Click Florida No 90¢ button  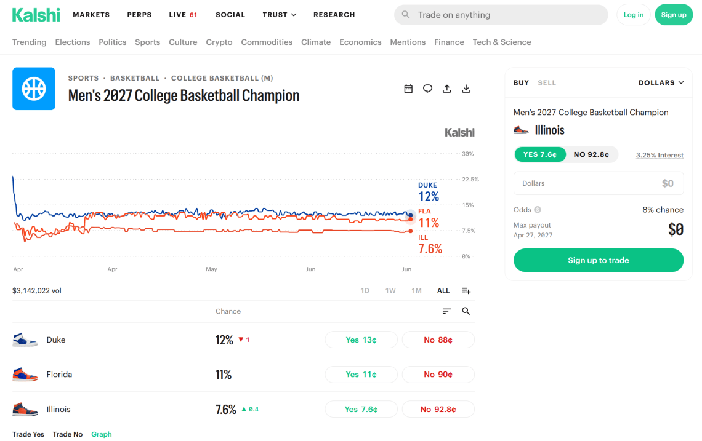pyautogui.click(x=438, y=375)
